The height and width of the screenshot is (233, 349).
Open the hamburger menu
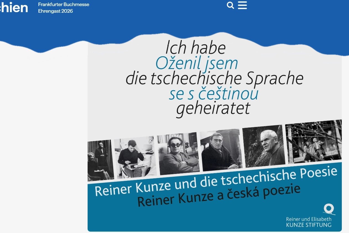coord(242,5)
